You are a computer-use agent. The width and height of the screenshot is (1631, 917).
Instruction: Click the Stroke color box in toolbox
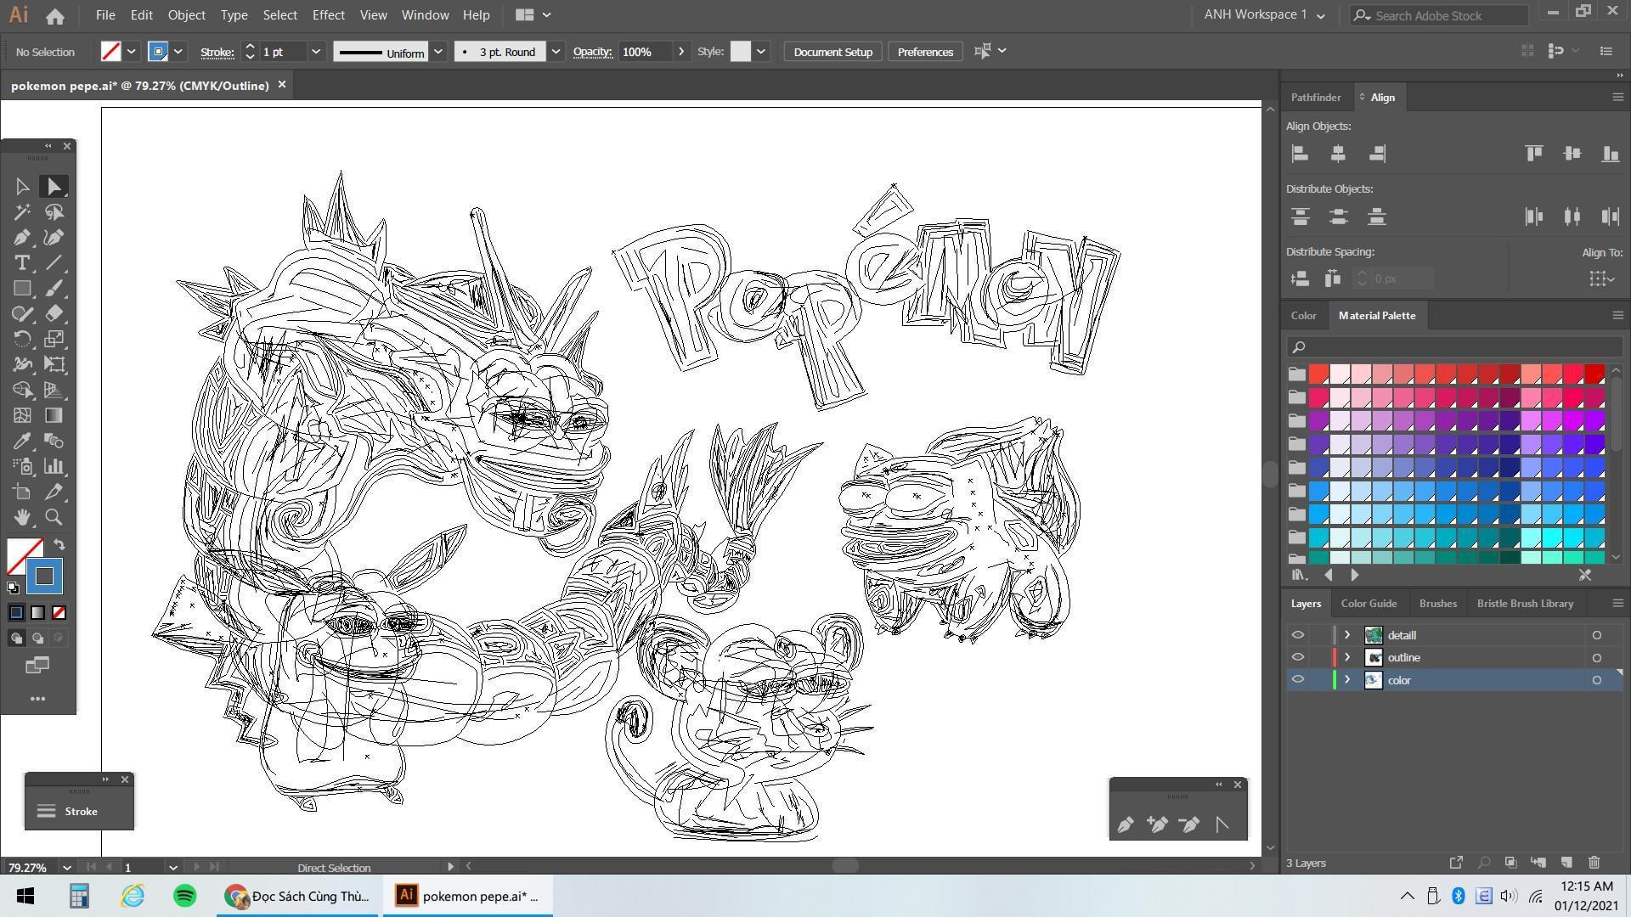click(x=44, y=577)
